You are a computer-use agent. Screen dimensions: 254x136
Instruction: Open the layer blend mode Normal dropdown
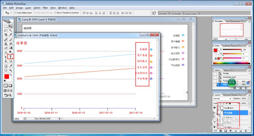point(222,98)
